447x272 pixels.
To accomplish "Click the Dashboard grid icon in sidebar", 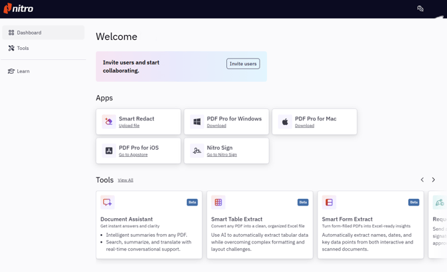I will [11, 33].
